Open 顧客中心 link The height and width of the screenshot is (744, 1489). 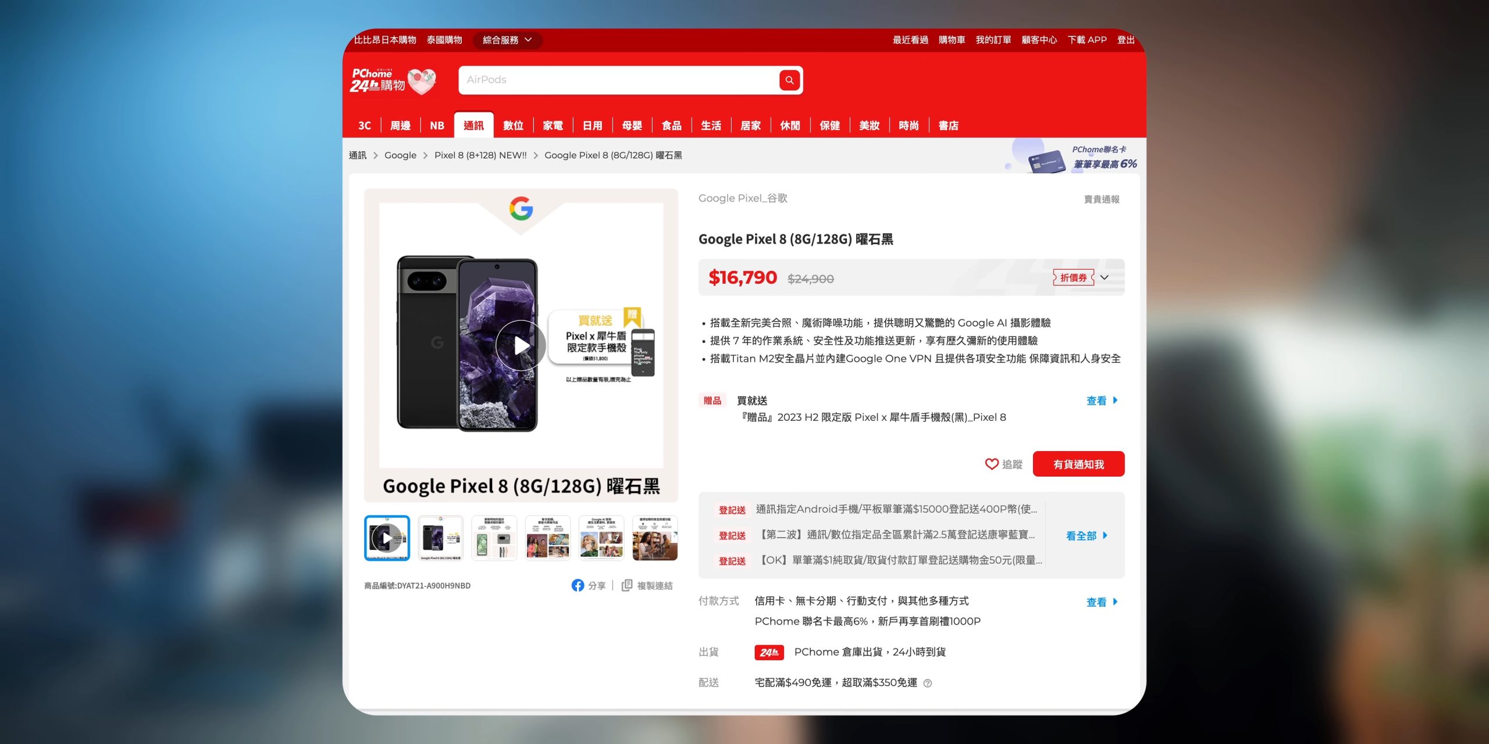tap(1039, 40)
